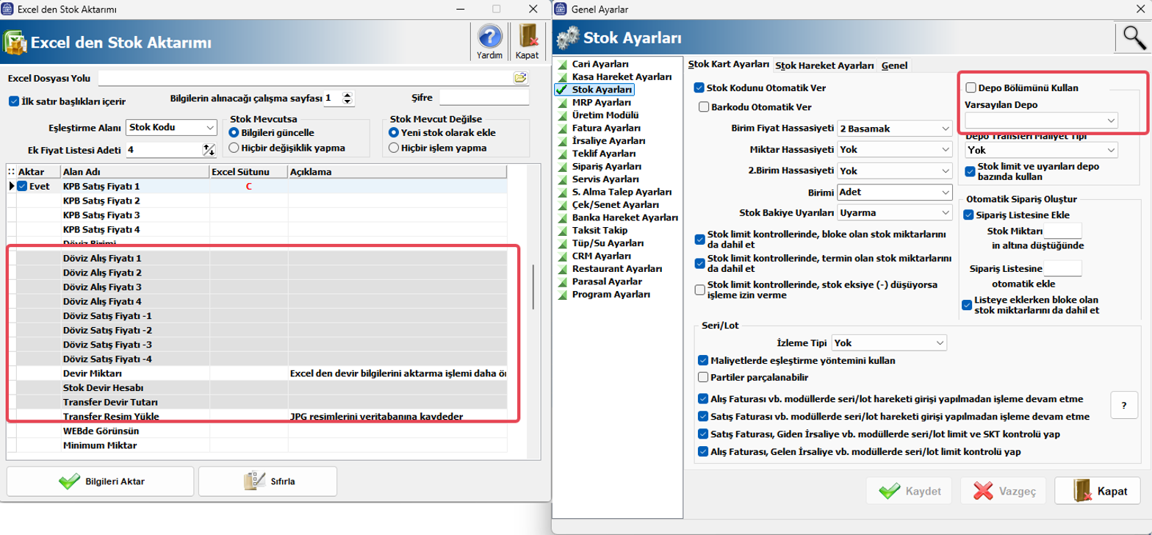Click the question mark help button in Seri/Lot
The height and width of the screenshot is (535, 1152).
1123,404
